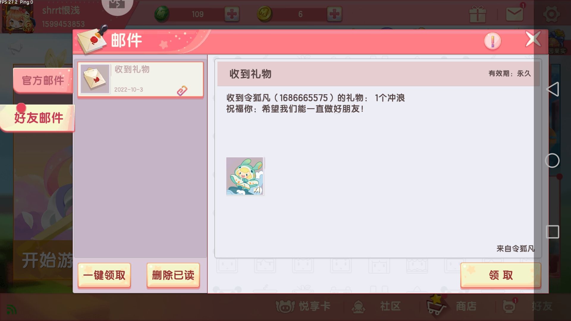Click the 一键领取 button
Screen dimensions: 571x321
point(104,275)
